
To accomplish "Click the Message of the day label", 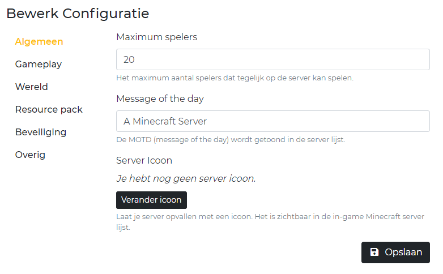I will [x=160, y=99].
